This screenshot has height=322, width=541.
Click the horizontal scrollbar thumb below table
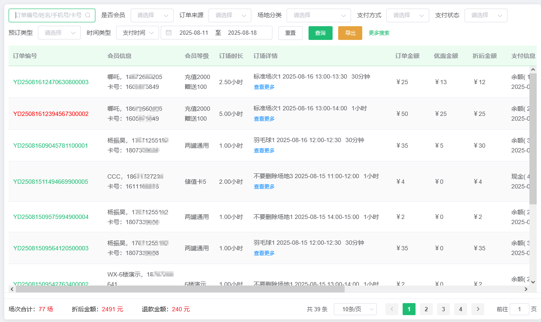click(x=180, y=289)
